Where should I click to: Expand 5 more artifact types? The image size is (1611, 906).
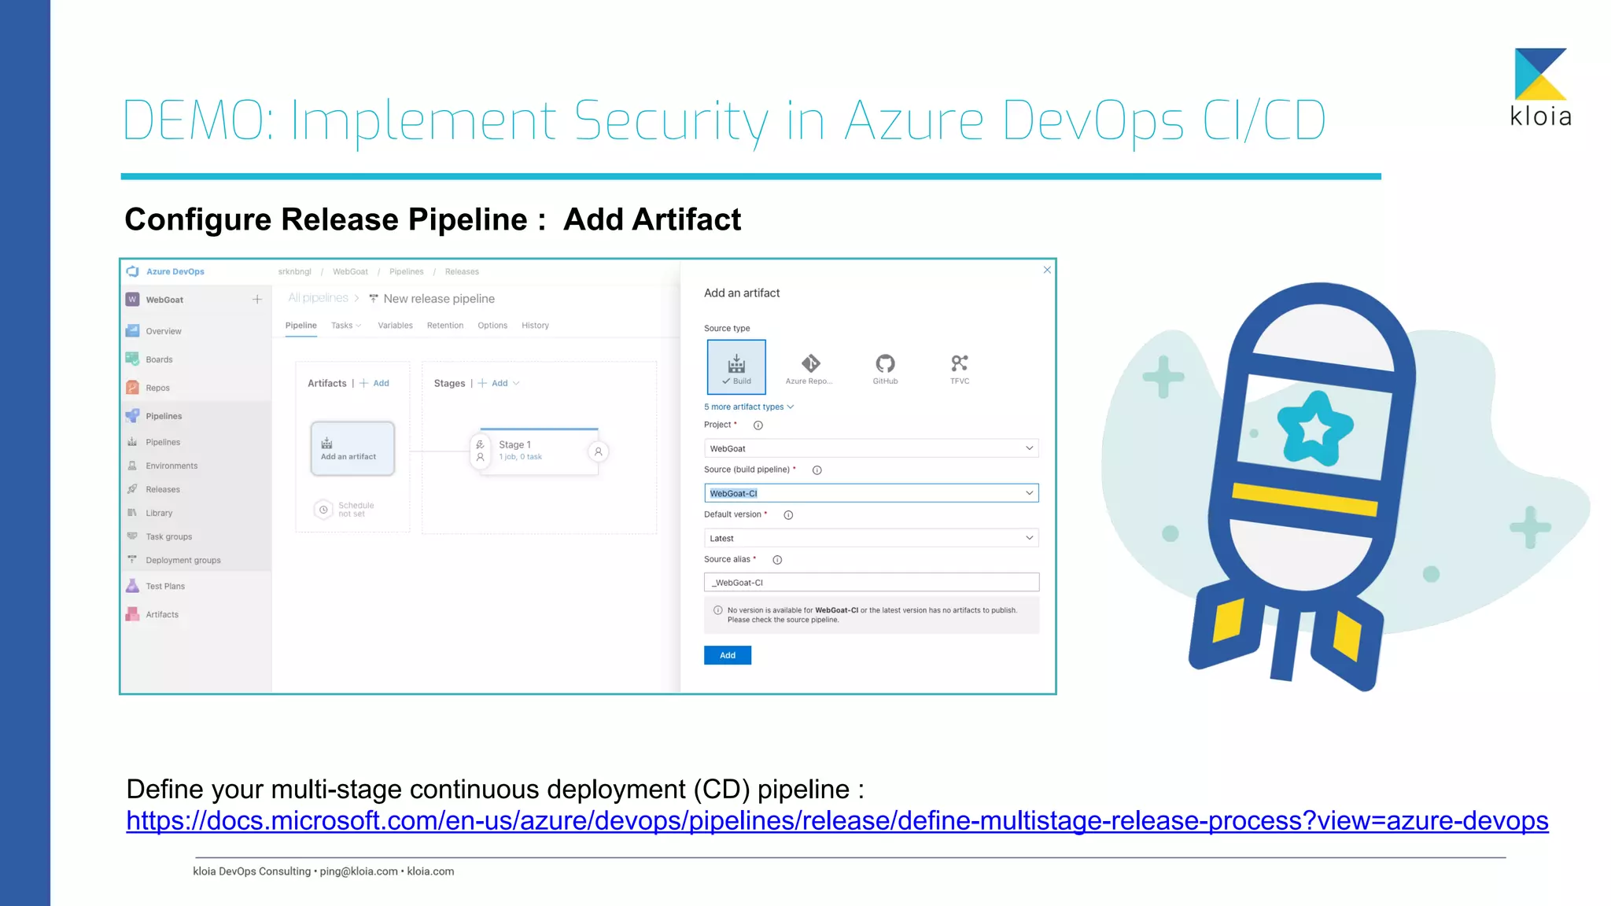pos(749,407)
